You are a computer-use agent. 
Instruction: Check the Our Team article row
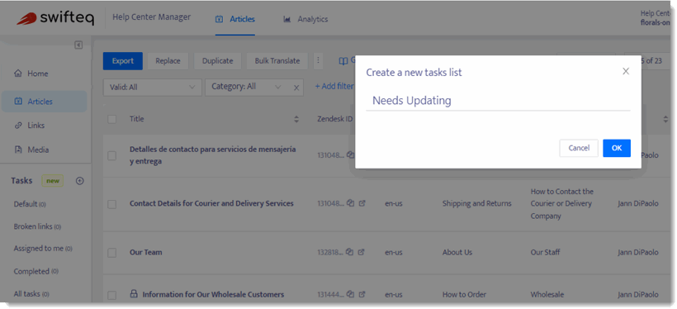112,253
